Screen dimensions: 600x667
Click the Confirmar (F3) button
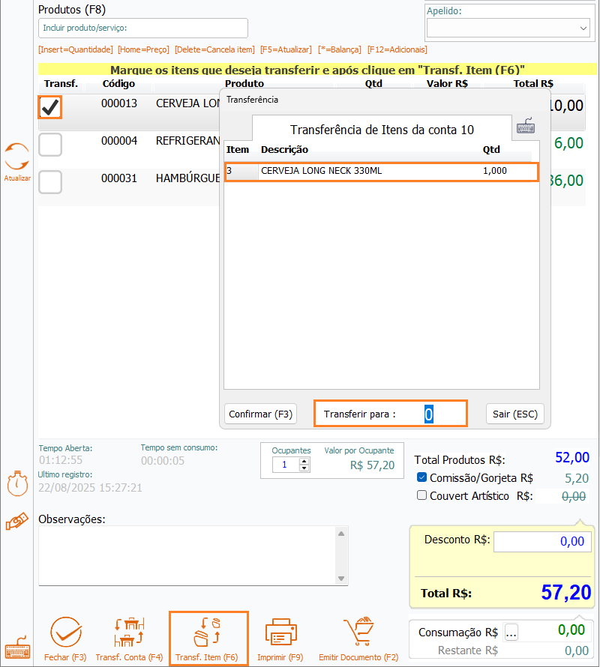[x=260, y=414]
